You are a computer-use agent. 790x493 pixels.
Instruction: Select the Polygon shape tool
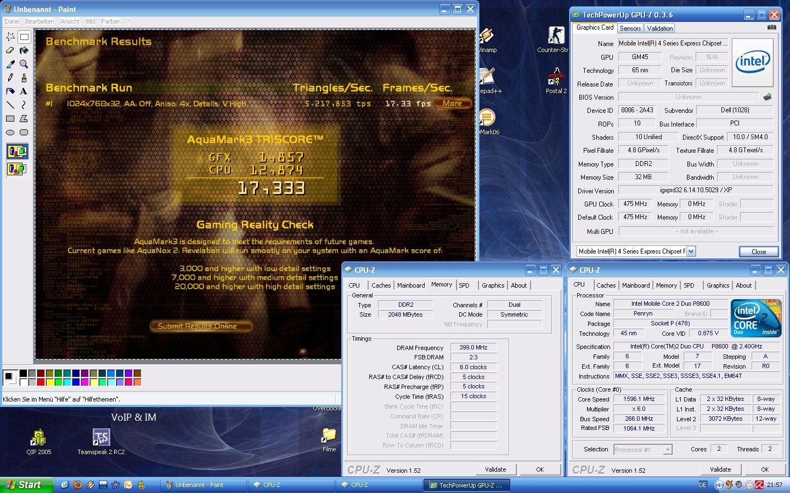click(24, 118)
